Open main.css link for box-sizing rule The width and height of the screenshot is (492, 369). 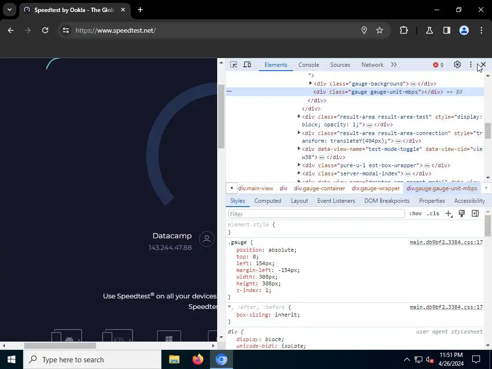pyautogui.click(x=446, y=307)
